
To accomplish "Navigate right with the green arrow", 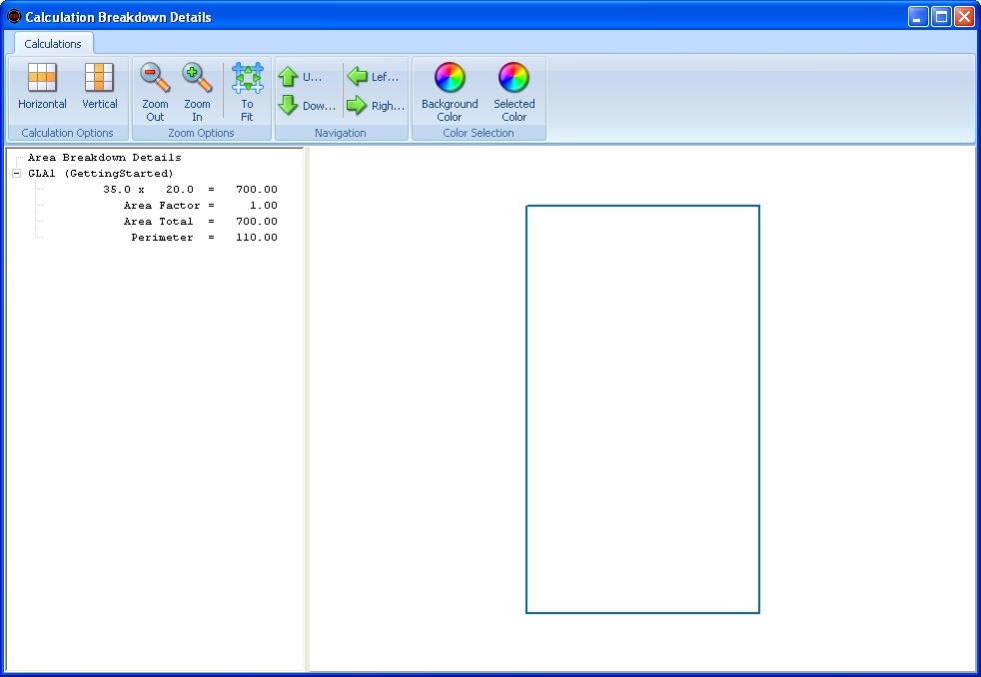I will click(375, 106).
